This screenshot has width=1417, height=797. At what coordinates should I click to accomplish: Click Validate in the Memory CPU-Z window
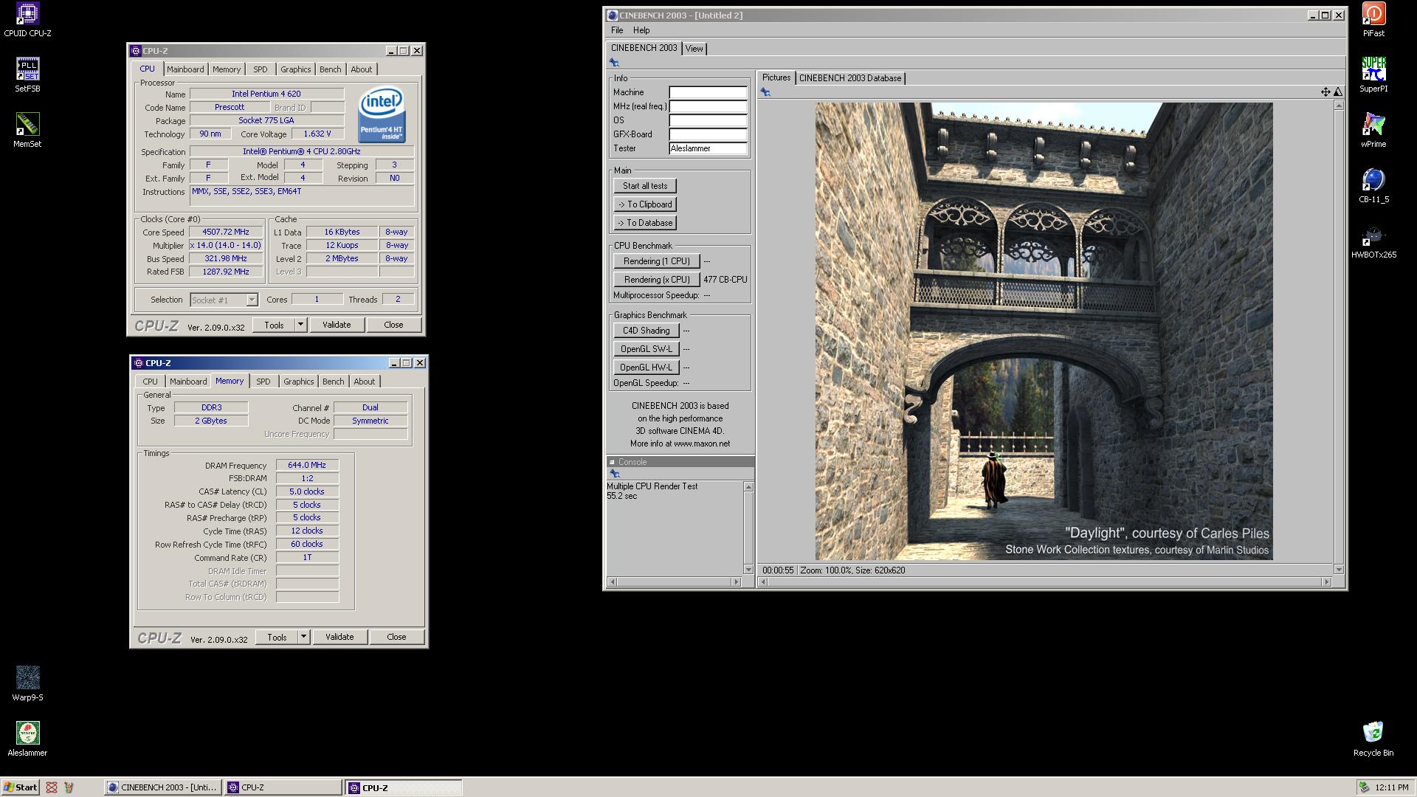[x=339, y=637]
